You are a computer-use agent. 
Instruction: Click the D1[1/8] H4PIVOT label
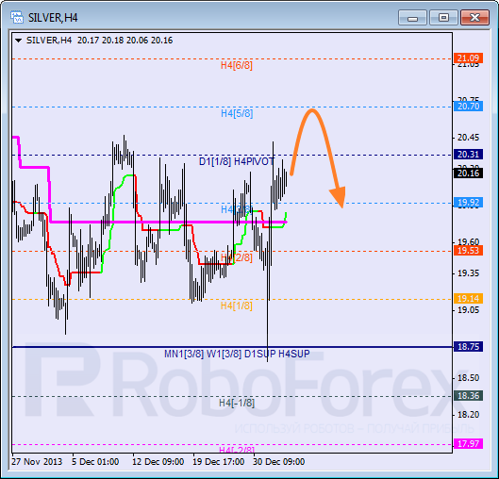click(x=237, y=161)
